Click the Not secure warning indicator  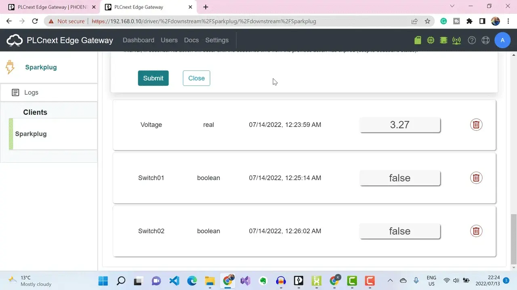(67, 21)
